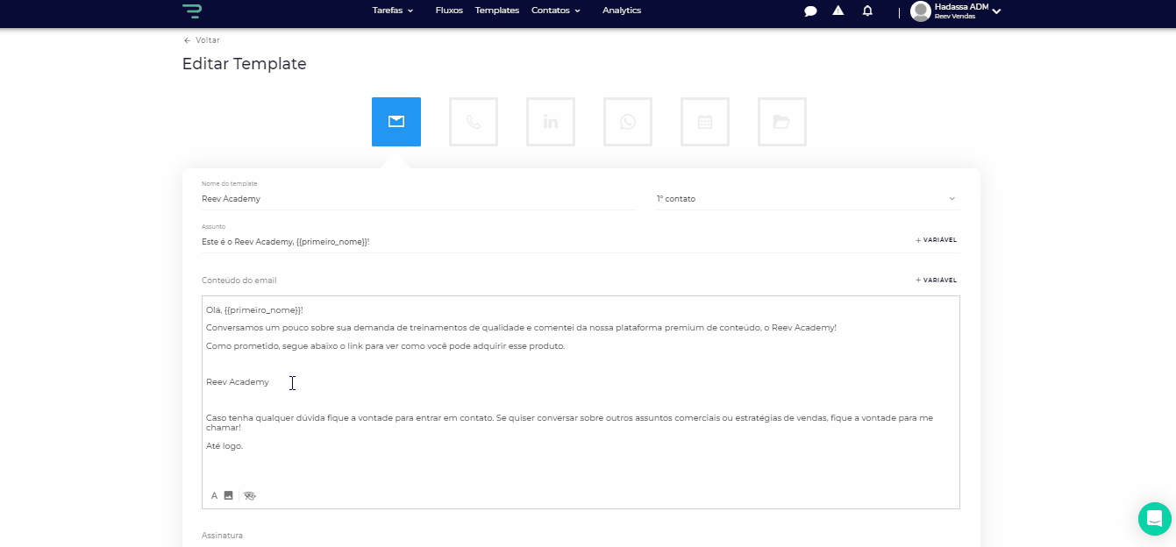Click the Editar Template heading
The width and height of the screenshot is (1176, 547).
[245, 64]
